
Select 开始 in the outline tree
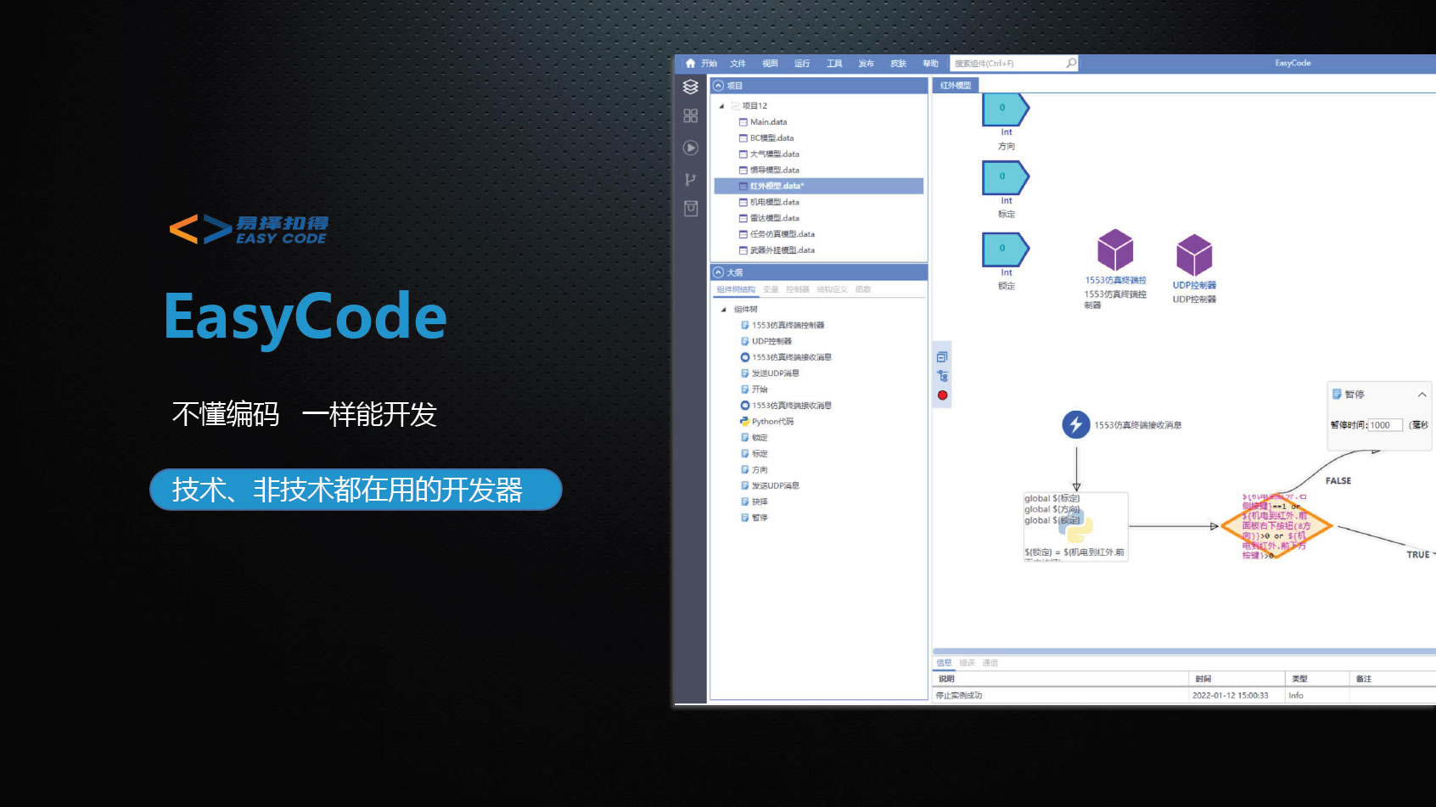(760, 389)
